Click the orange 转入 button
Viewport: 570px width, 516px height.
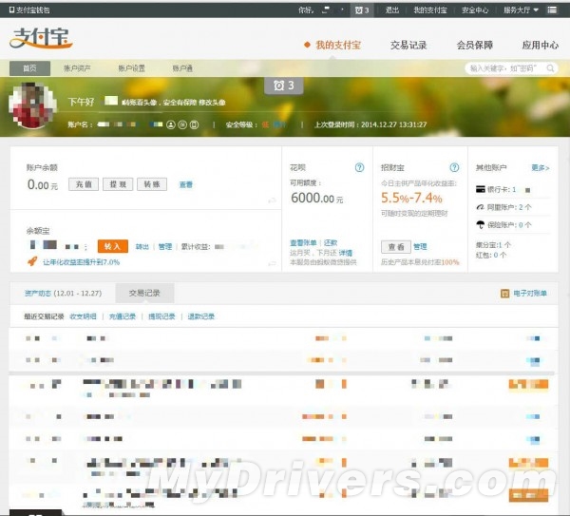113,246
